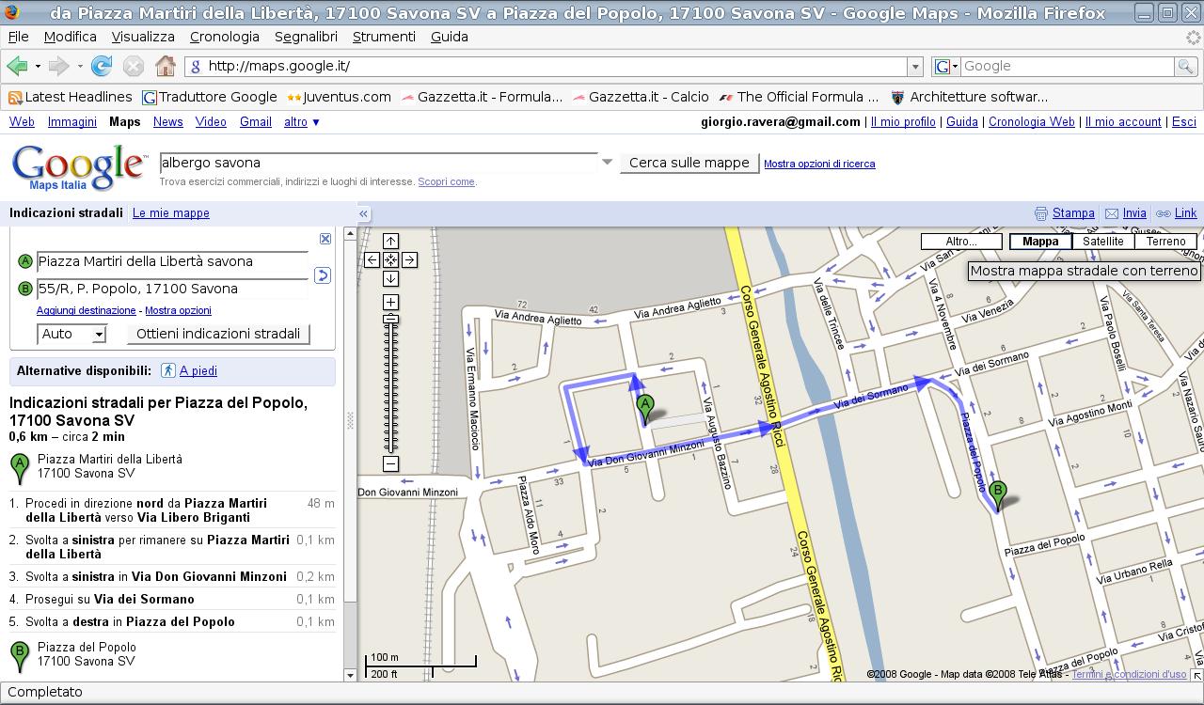Viewport: 1204px width, 705px height.
Task: Collapse the directions side panel
Action: tap(363, 213)
